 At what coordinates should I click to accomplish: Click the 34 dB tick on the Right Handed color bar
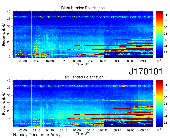click(165, 15)
